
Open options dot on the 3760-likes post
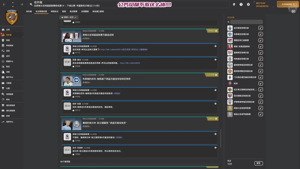[215, 134]
